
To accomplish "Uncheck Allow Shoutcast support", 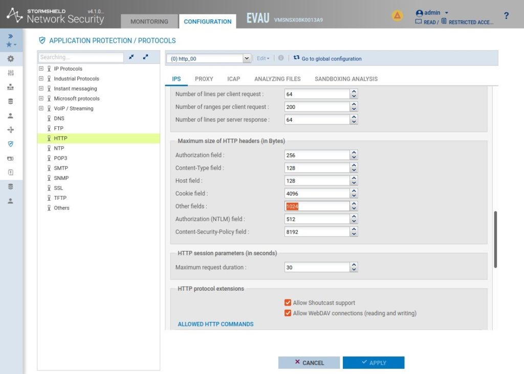I will (x=288, y=303).
